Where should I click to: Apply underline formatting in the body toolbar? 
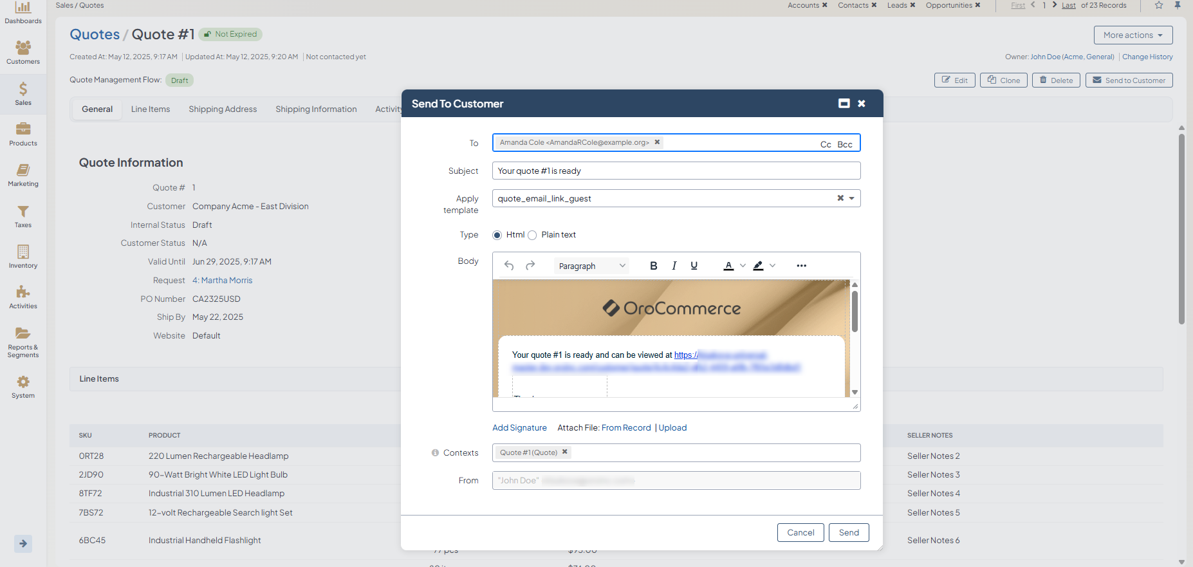tap(694, 266)
